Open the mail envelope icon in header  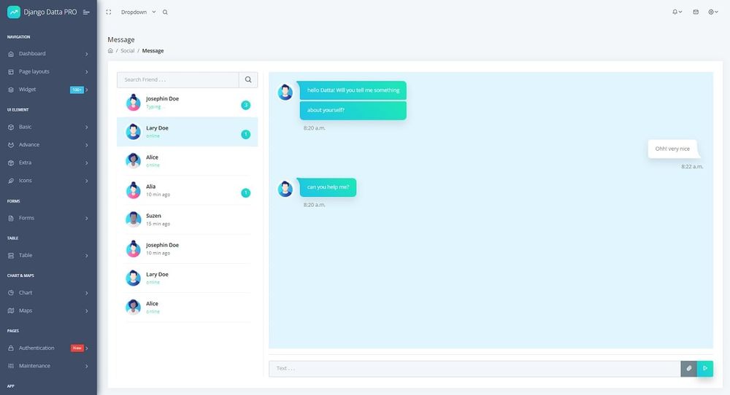point(696,12)
